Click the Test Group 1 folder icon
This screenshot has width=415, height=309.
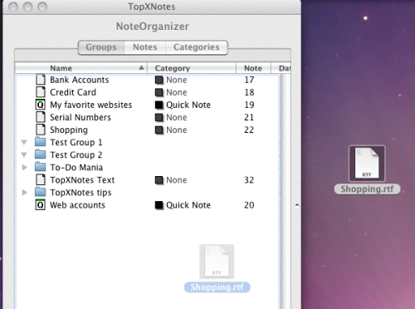click(41, 142)
